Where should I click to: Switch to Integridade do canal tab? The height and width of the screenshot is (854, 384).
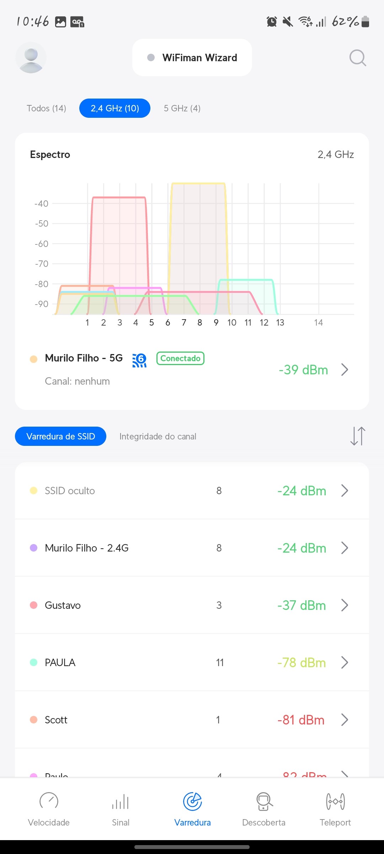(x=158, y=436)
